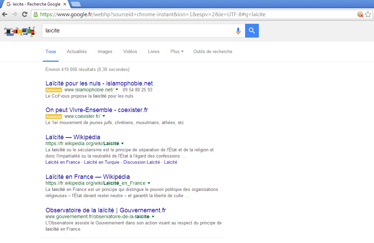Click the browser forward arrow
Viewport: 374px width, 243px height.
pyautogui.click(x=14, y=14)
